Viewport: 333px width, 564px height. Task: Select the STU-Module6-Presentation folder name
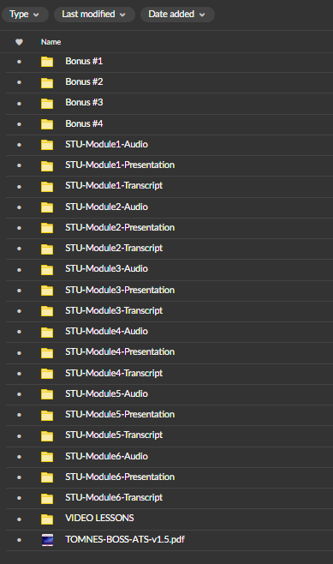click(120, 477)
